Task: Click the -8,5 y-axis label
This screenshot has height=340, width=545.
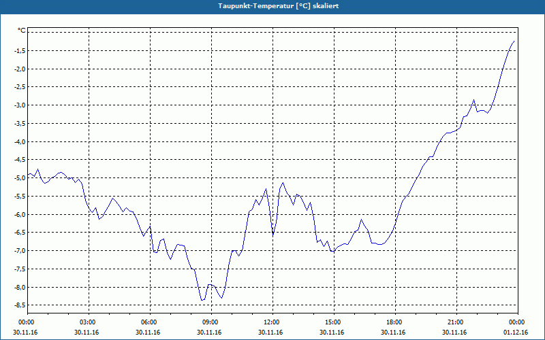Action: point(20,305)
